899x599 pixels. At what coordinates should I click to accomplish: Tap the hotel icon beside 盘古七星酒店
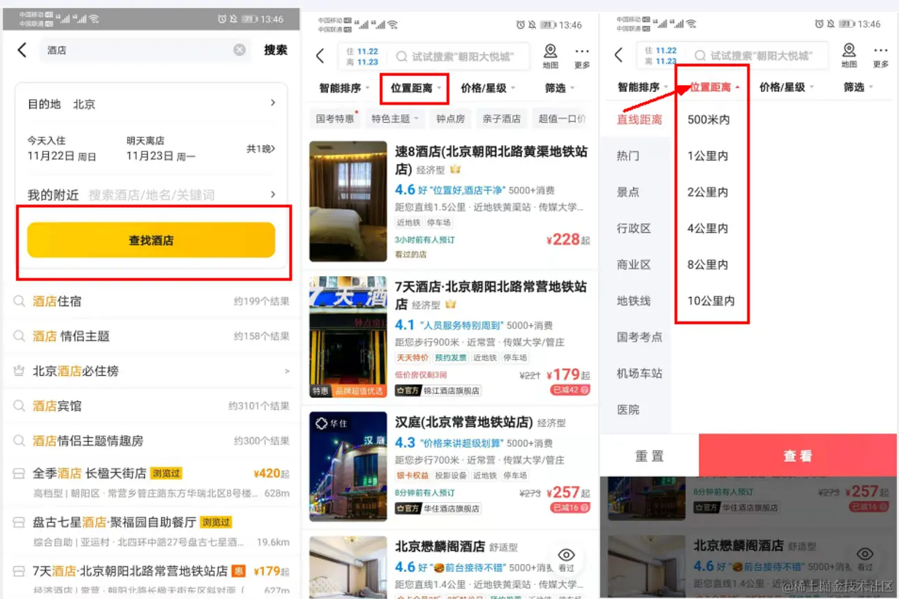coord(19,522)
